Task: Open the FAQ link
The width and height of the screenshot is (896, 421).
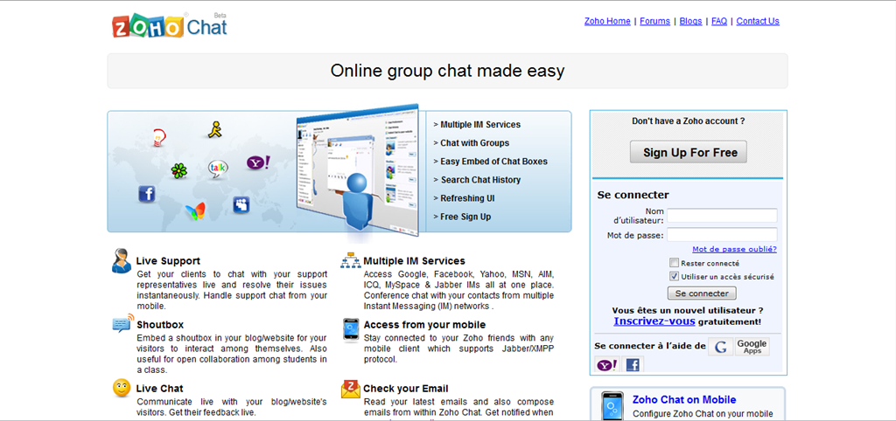Action: click(719, 21)
